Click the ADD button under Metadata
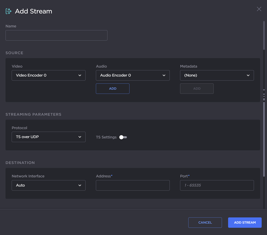Viewport: 267px width, 235px height. point(197,89)
